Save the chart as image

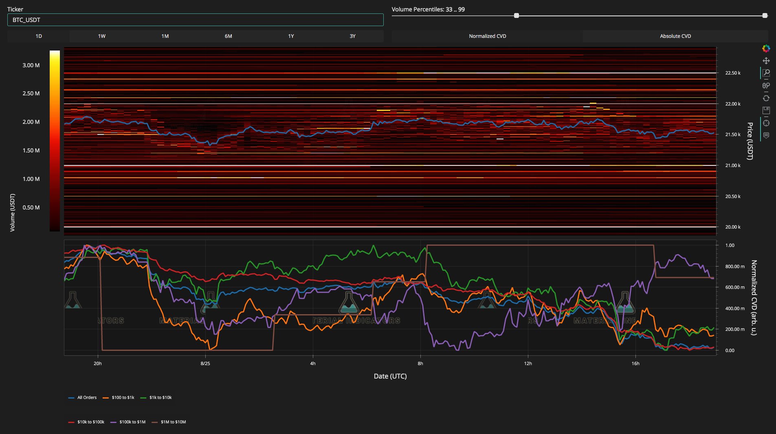766,110
